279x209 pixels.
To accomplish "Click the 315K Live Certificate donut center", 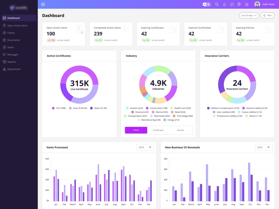I will click(x=79, y=85).
